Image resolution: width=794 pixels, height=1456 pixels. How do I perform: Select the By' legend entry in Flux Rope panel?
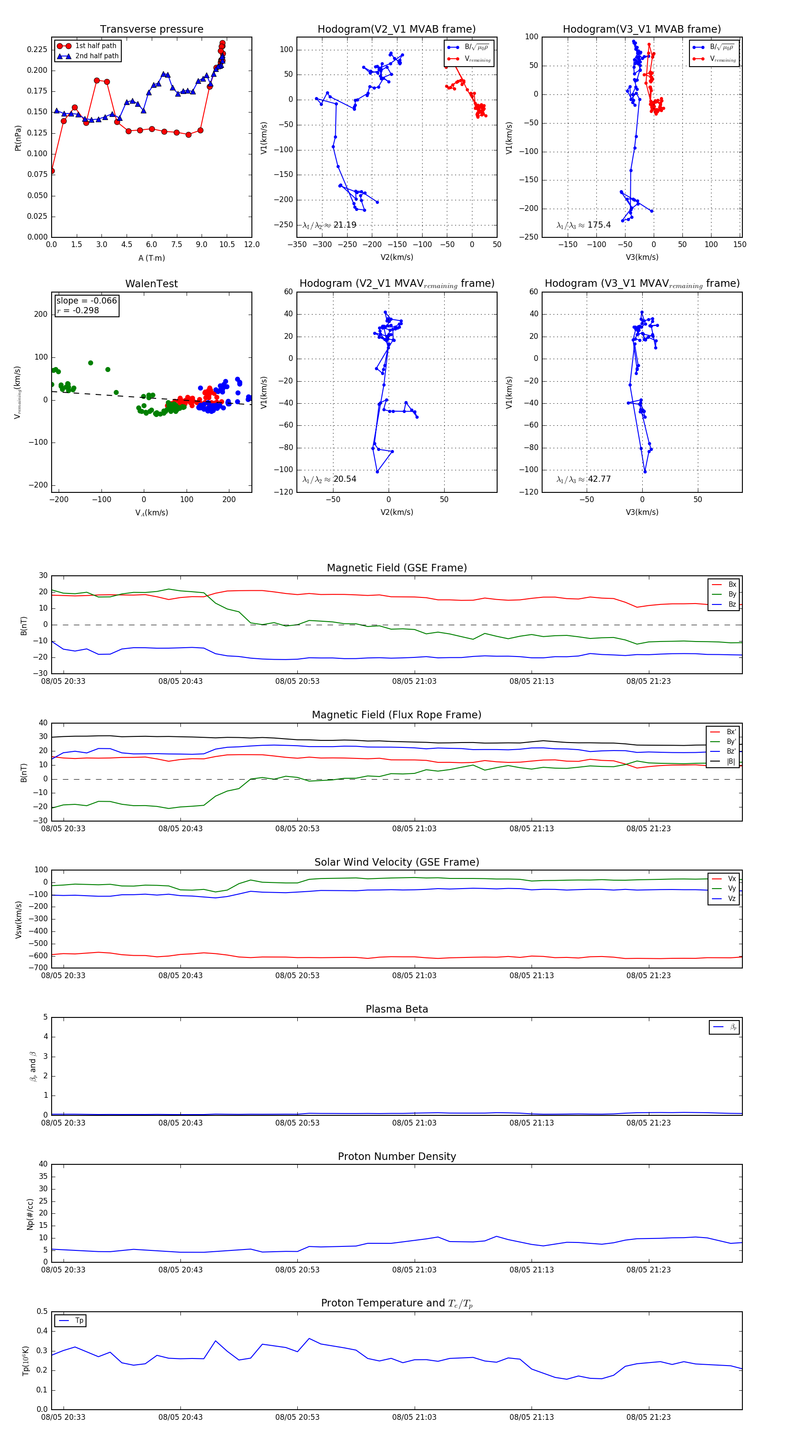[x=723, y=742]
